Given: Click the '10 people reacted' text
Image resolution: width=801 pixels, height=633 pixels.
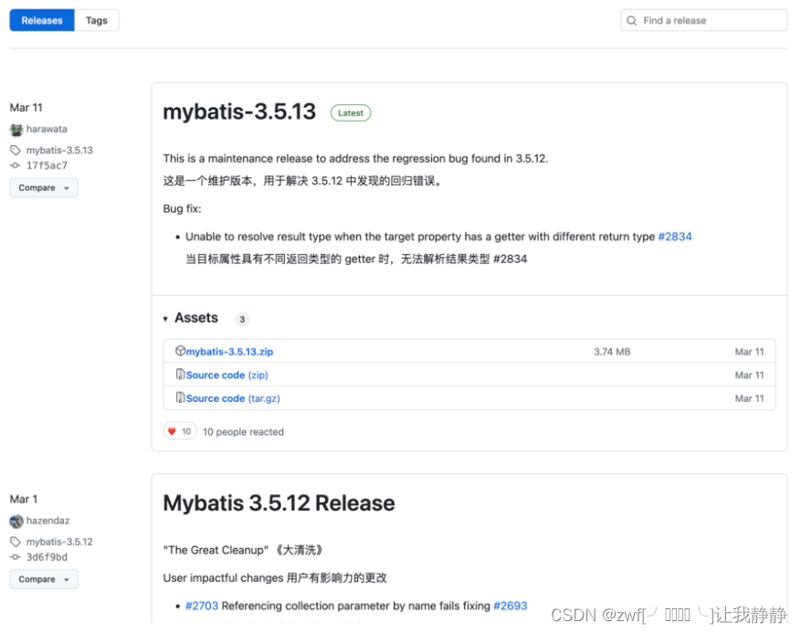Looking at the screenshot, I should (x=243, y=430).
